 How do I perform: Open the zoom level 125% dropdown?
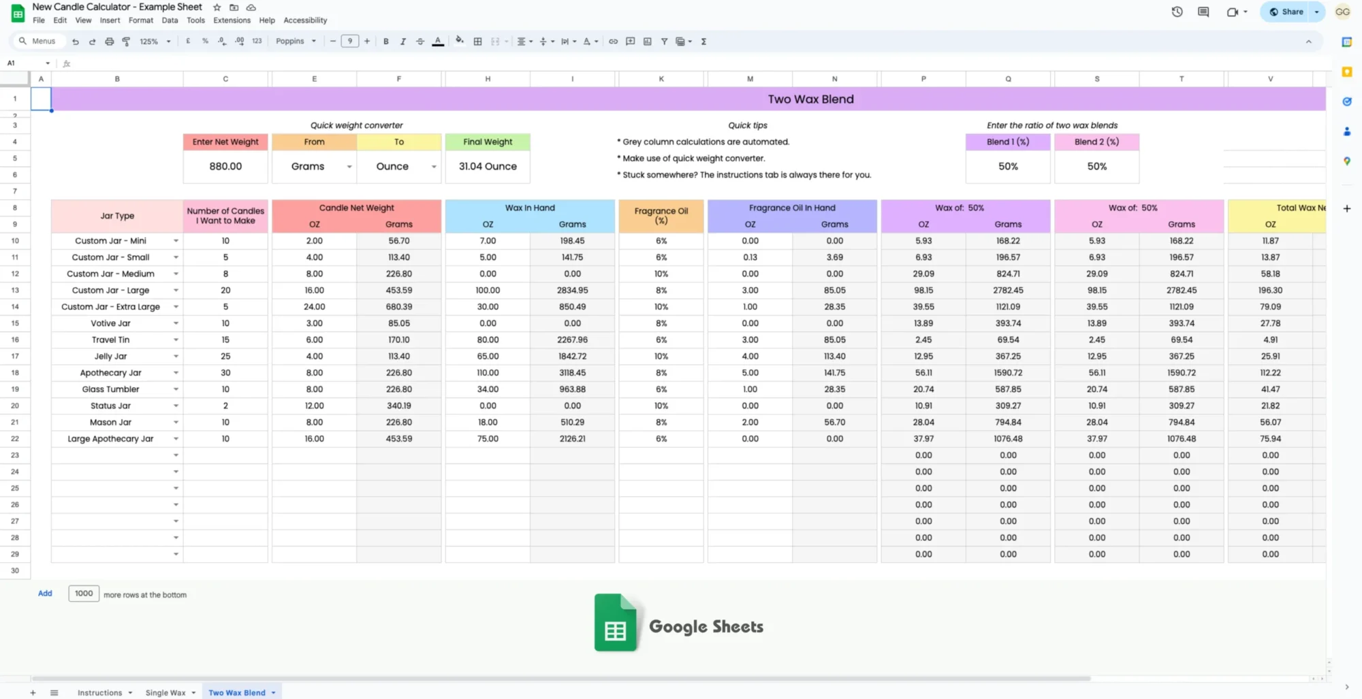pyautogui.click(x=155, y=42)
